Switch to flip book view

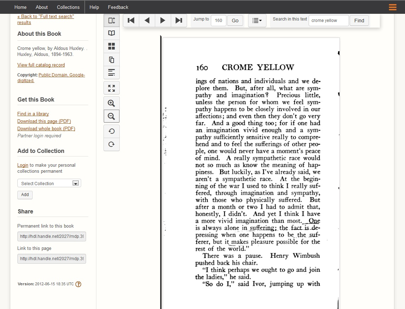[112, 33]
